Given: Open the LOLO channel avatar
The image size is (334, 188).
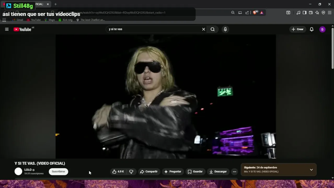Looking at the screenshot, I should point(18,171).
